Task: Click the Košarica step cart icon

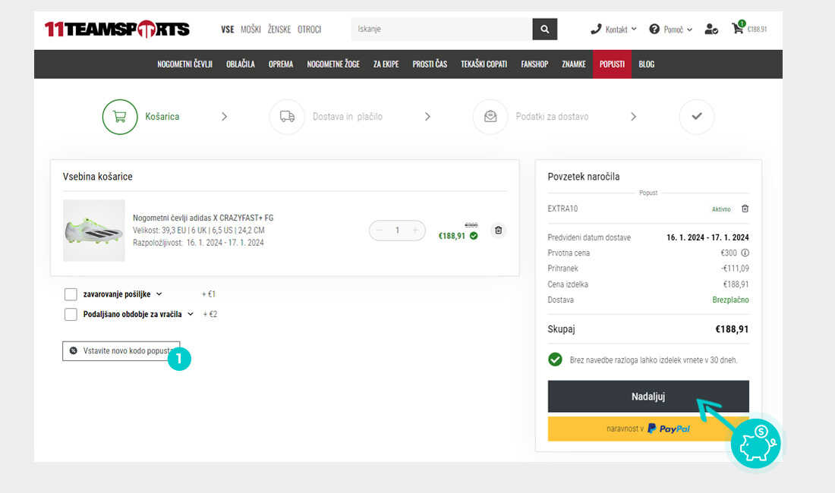Action: coord(120,117)
